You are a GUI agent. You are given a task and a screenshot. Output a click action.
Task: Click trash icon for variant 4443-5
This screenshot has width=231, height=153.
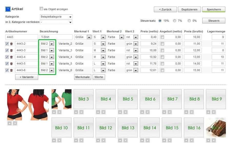click(x=11, y=64)
